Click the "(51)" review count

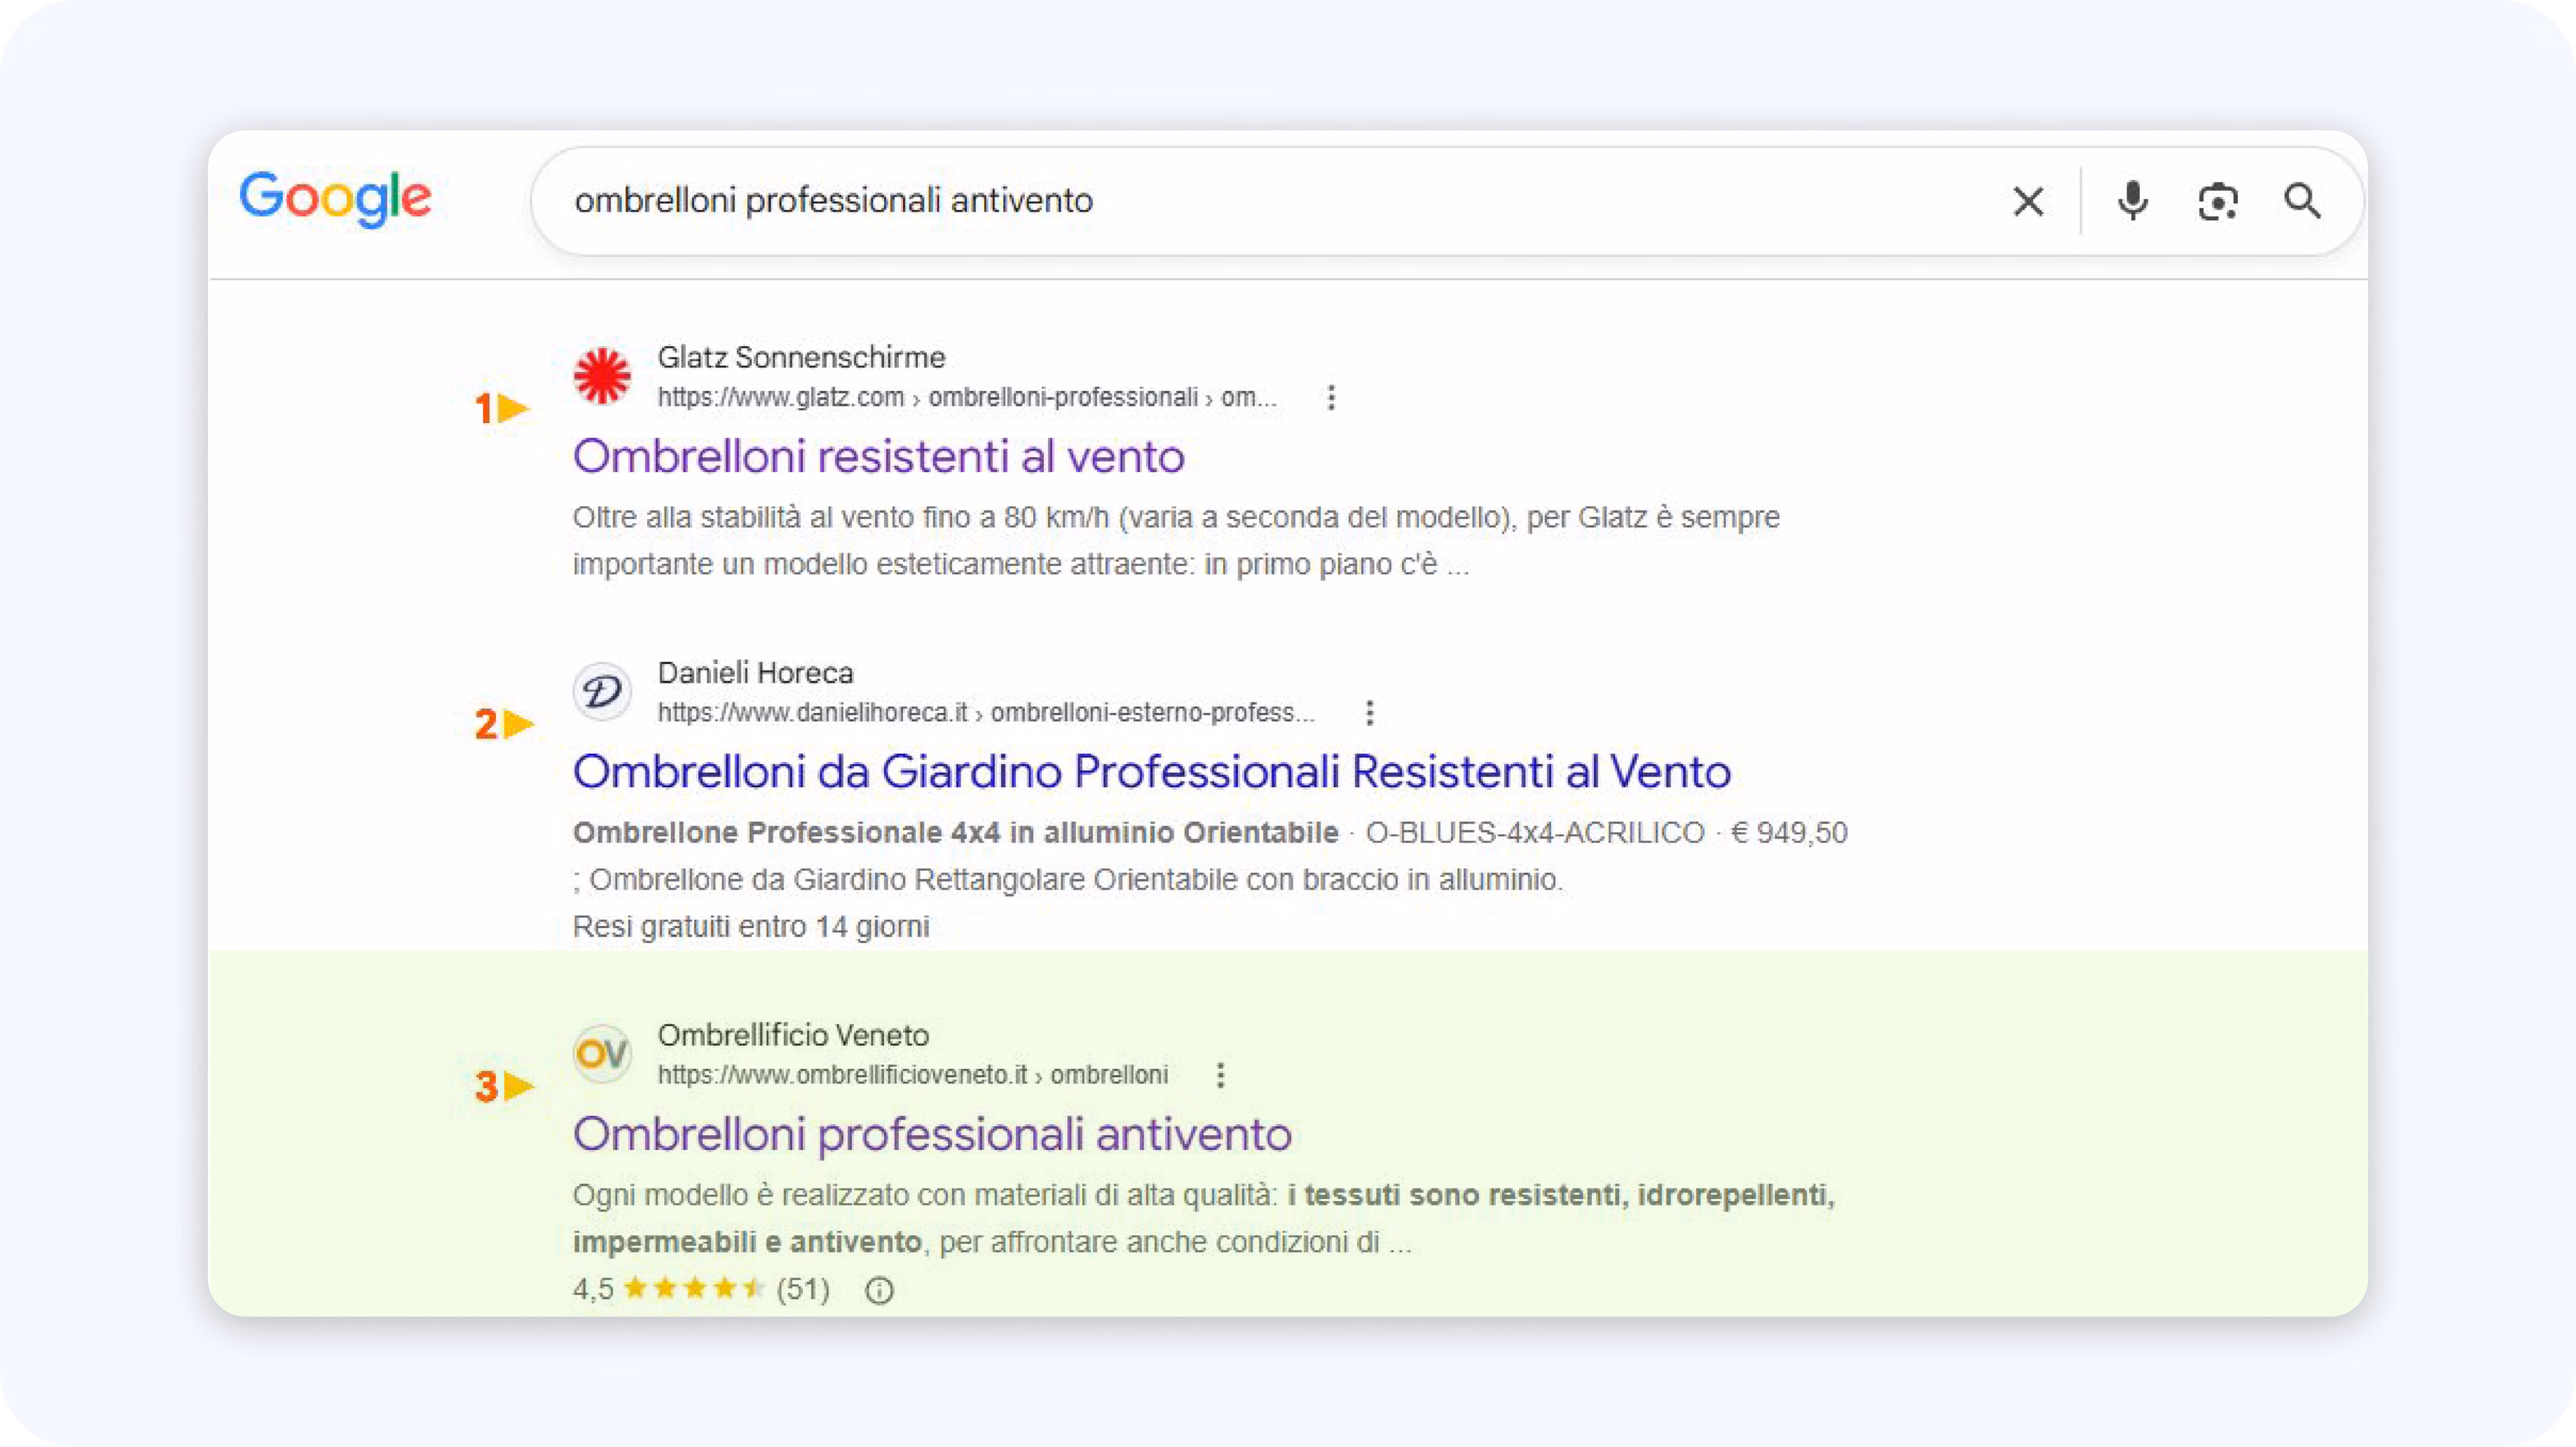[x=803, y=1289]
